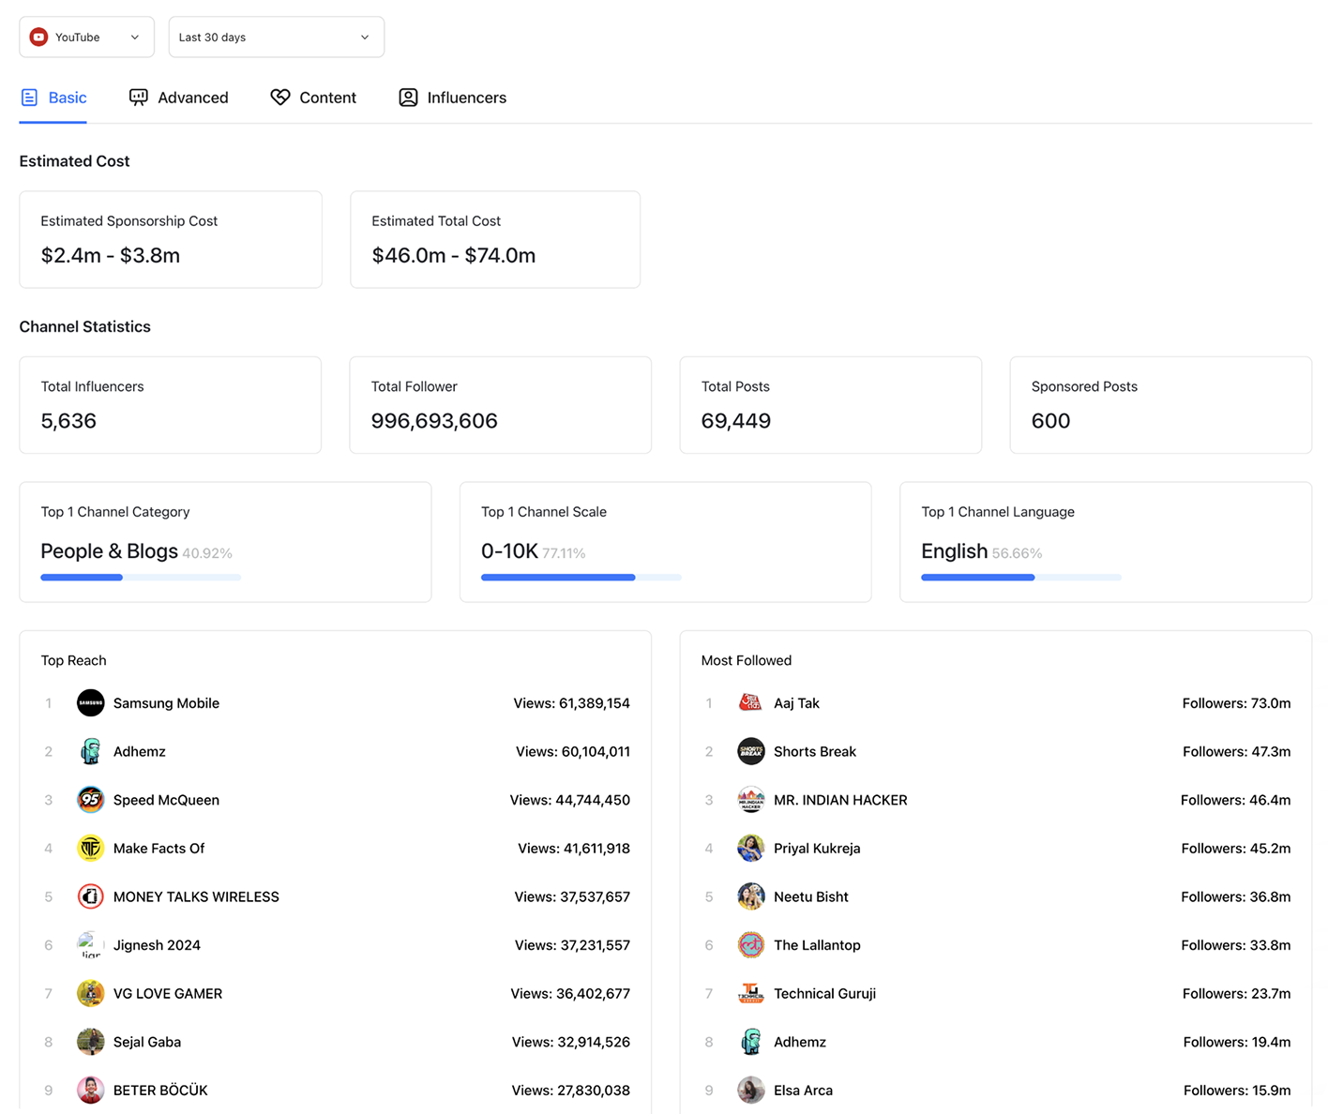Click Adhemz avatar in Top Reach list
The height and width of the screenshot is (1114, 1328).
pos(90,751)
